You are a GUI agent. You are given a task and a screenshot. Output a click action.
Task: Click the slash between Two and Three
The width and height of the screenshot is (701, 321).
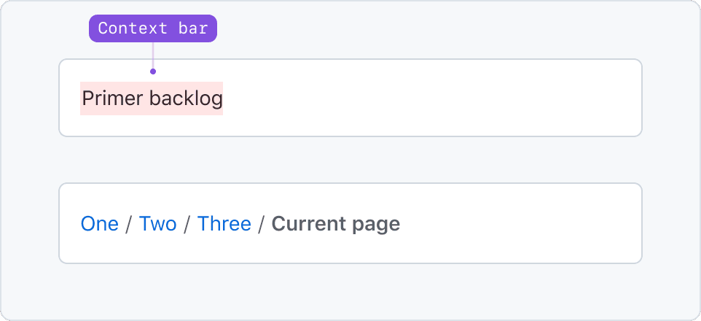pos(187,224)
